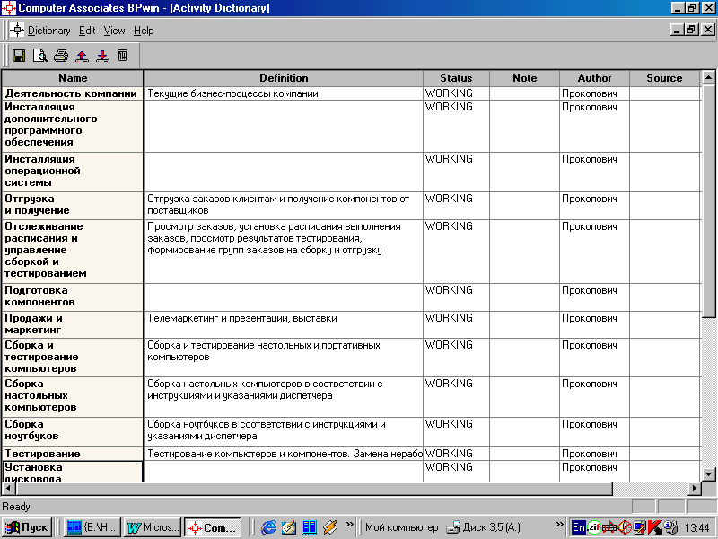Screen dimensions: 718x539
Task: Click the system clock 13:44
Action: [x=697, y=528]
